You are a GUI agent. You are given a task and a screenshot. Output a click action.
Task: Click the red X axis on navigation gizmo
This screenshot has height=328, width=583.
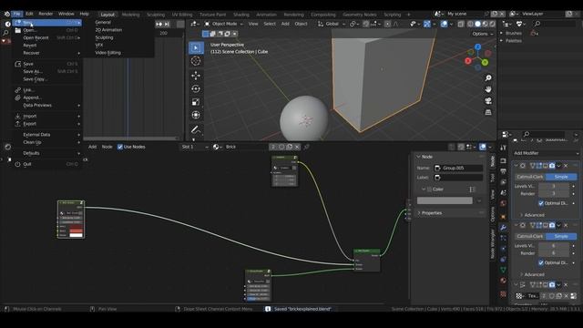[x=468, y=61]
